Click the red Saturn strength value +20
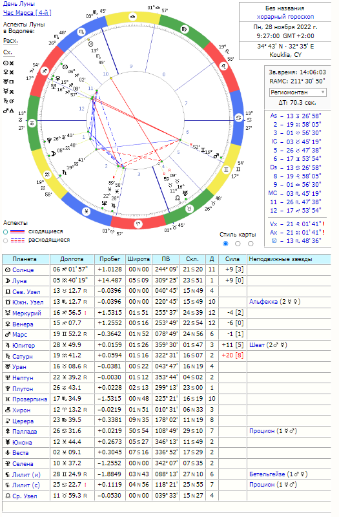The height and width of the screenshot is (517, 339). (227, 355)
